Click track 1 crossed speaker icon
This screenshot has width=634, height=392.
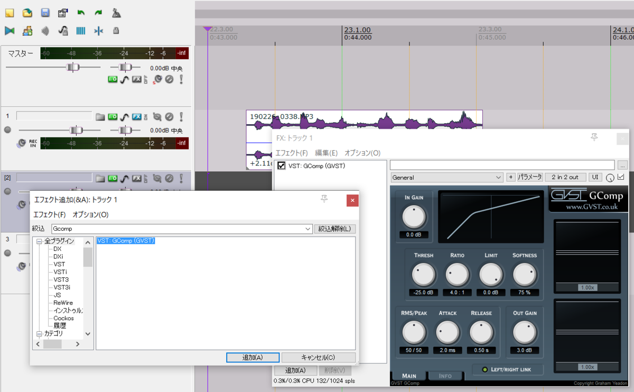tap(157, 117)
